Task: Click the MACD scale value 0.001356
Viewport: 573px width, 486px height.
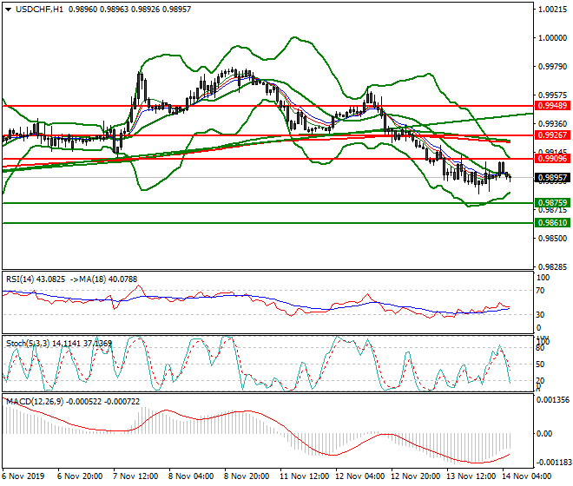Action: (x=553, y=400)
